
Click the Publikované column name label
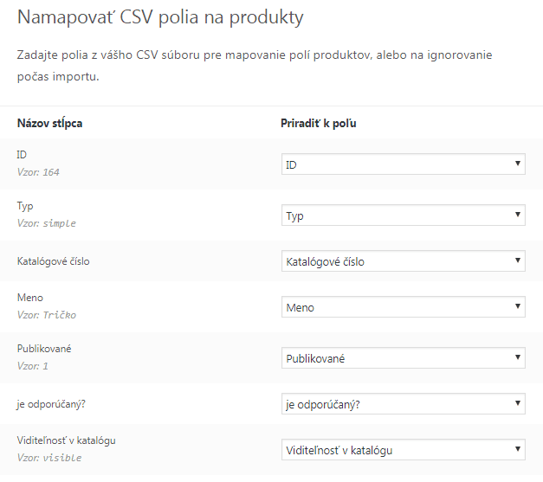tap(44, 348)
